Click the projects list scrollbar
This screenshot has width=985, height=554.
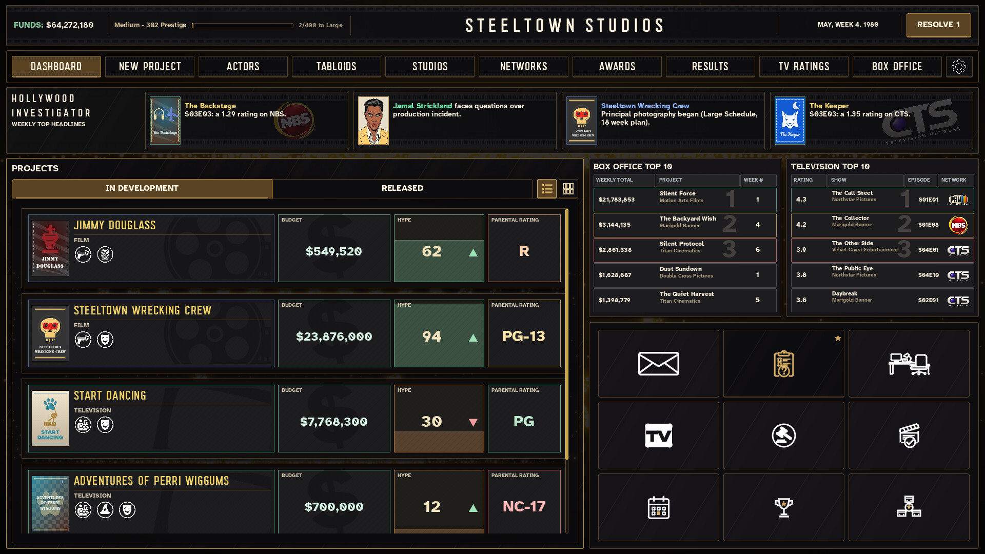(x=567, y=334)
